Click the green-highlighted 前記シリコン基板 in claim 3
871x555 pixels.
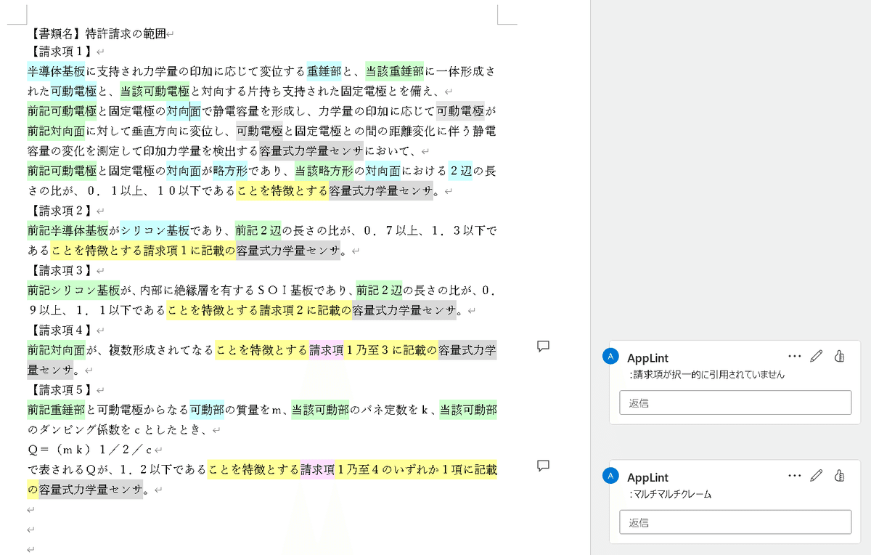(73, 291)
